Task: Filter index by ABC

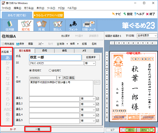Action: click(8, 109)
